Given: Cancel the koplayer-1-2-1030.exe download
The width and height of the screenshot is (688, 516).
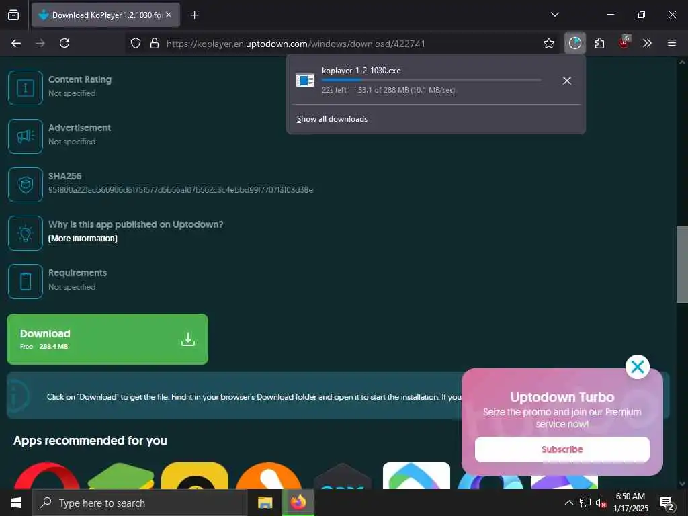Looking at the screenshot, I should (567, 81).
